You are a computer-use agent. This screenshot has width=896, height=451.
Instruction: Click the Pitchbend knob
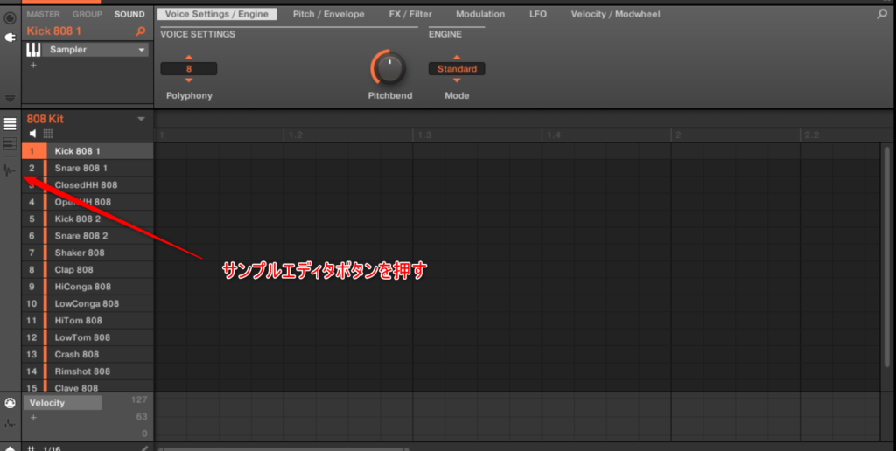[389, 68]
